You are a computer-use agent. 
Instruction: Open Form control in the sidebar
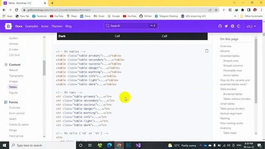point(17,113)
